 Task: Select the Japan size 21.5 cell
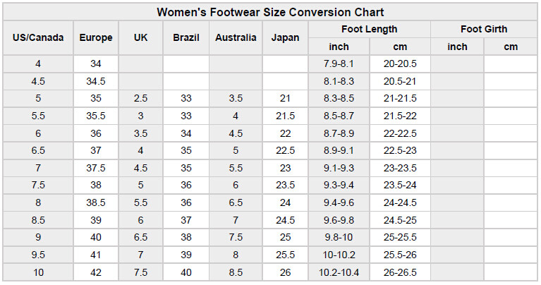point(285,116)
